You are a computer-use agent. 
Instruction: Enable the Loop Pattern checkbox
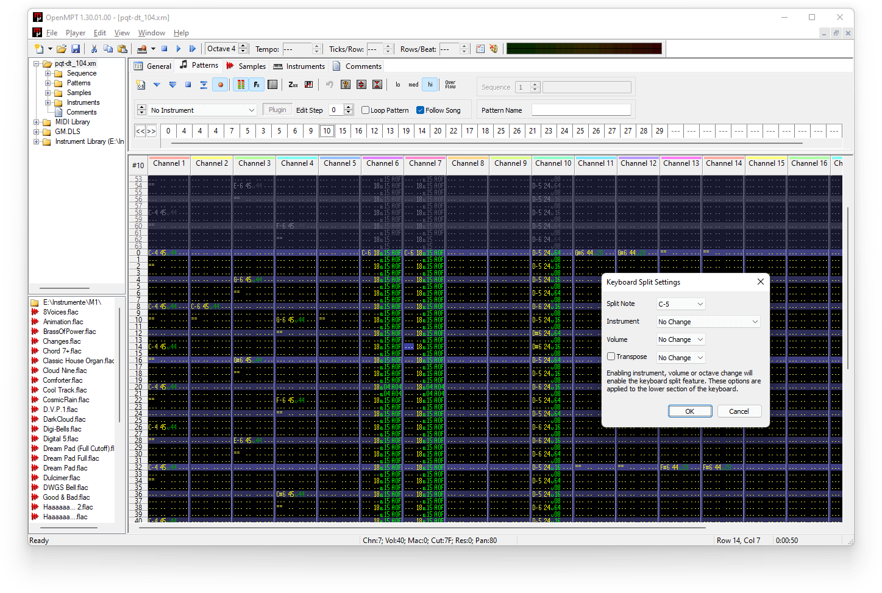pos(366,110)
